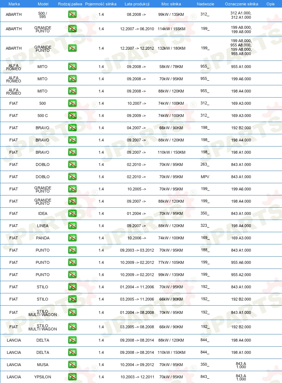Image resolution: width=282 pixels, height=383 pixels.
Task: Click the 500 / 595 model cell
Action: pyautogui.click(x=43, y=15)
